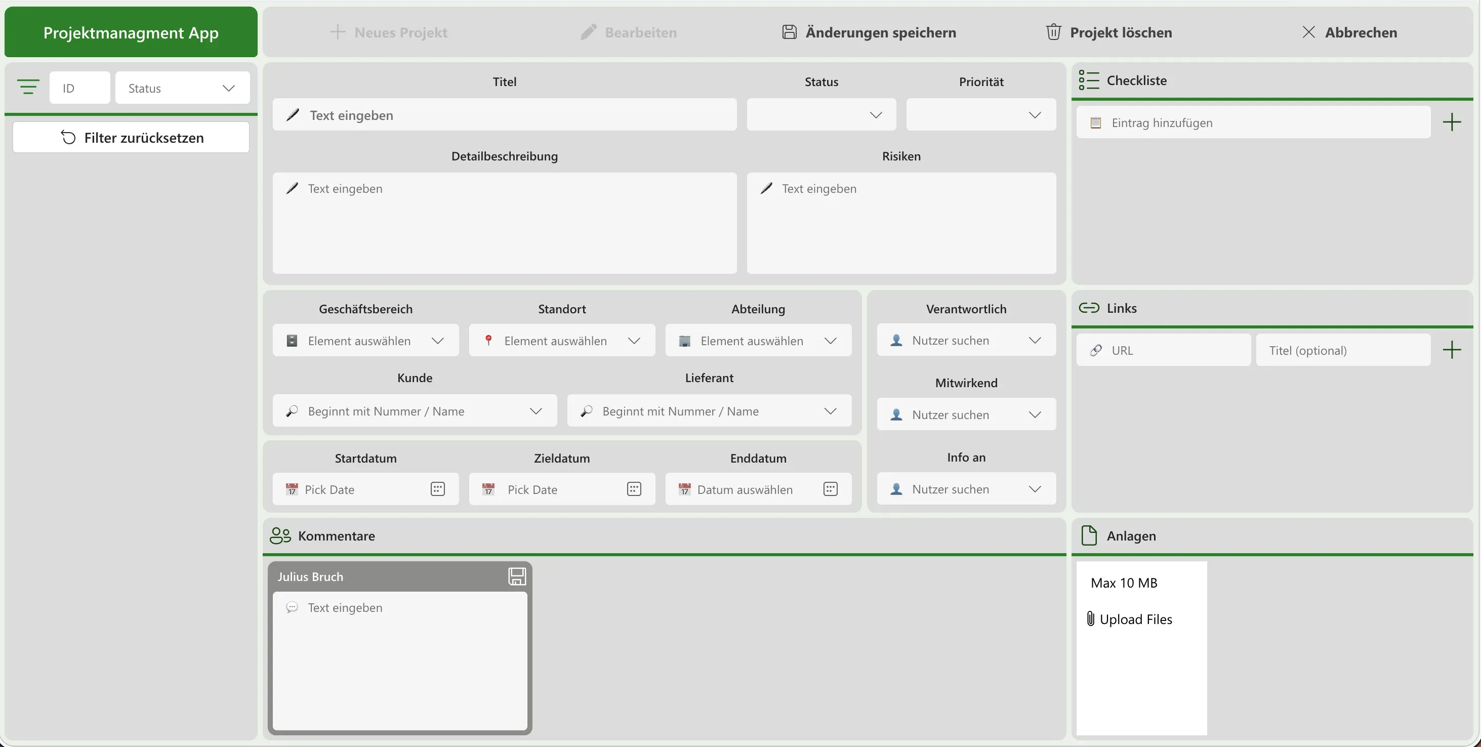The height and width of the screenshot is (747, 1481).
Task: Click the Bearbeiten button
Action: pos(629,32)
